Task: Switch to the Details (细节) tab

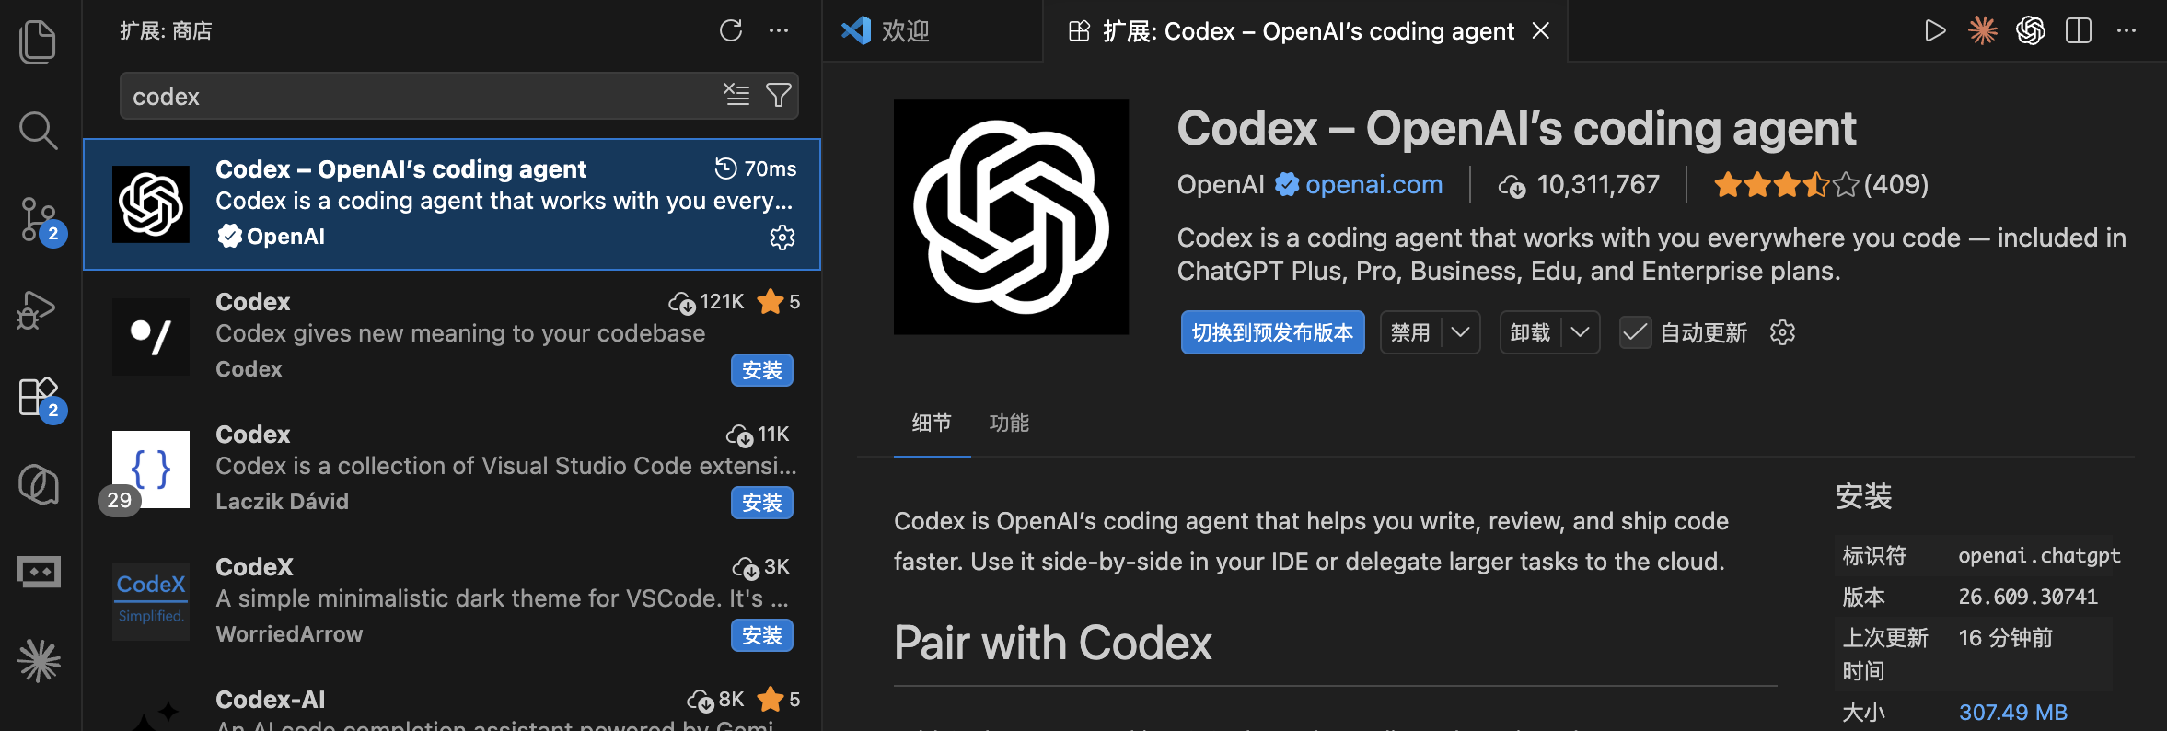Action: click(x=932, y=424)
